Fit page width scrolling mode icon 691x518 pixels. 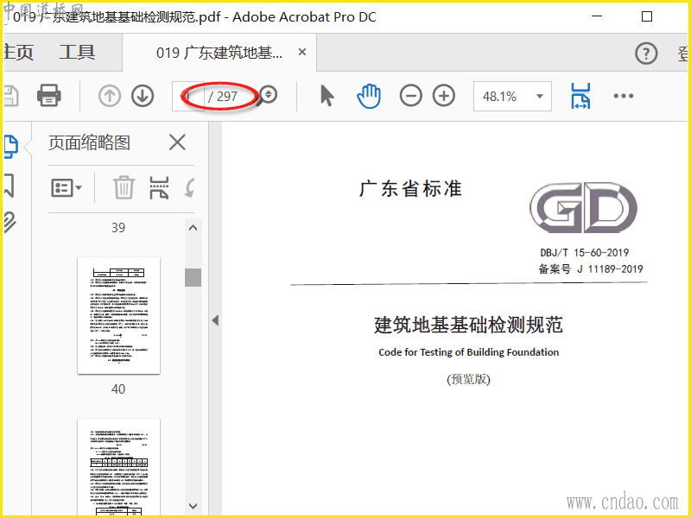point(580,96)
